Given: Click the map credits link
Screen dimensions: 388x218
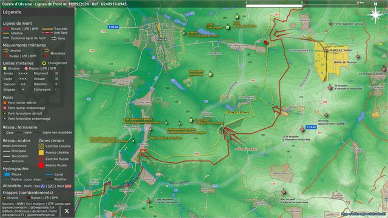Looking at the screenshot, I should pyautogui.click(x=363, y=214).
